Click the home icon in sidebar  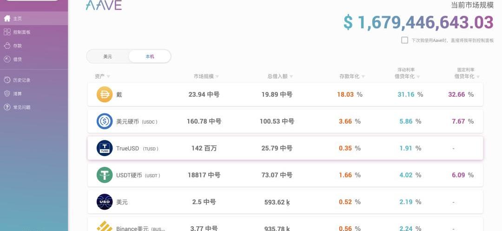(7, 19)
